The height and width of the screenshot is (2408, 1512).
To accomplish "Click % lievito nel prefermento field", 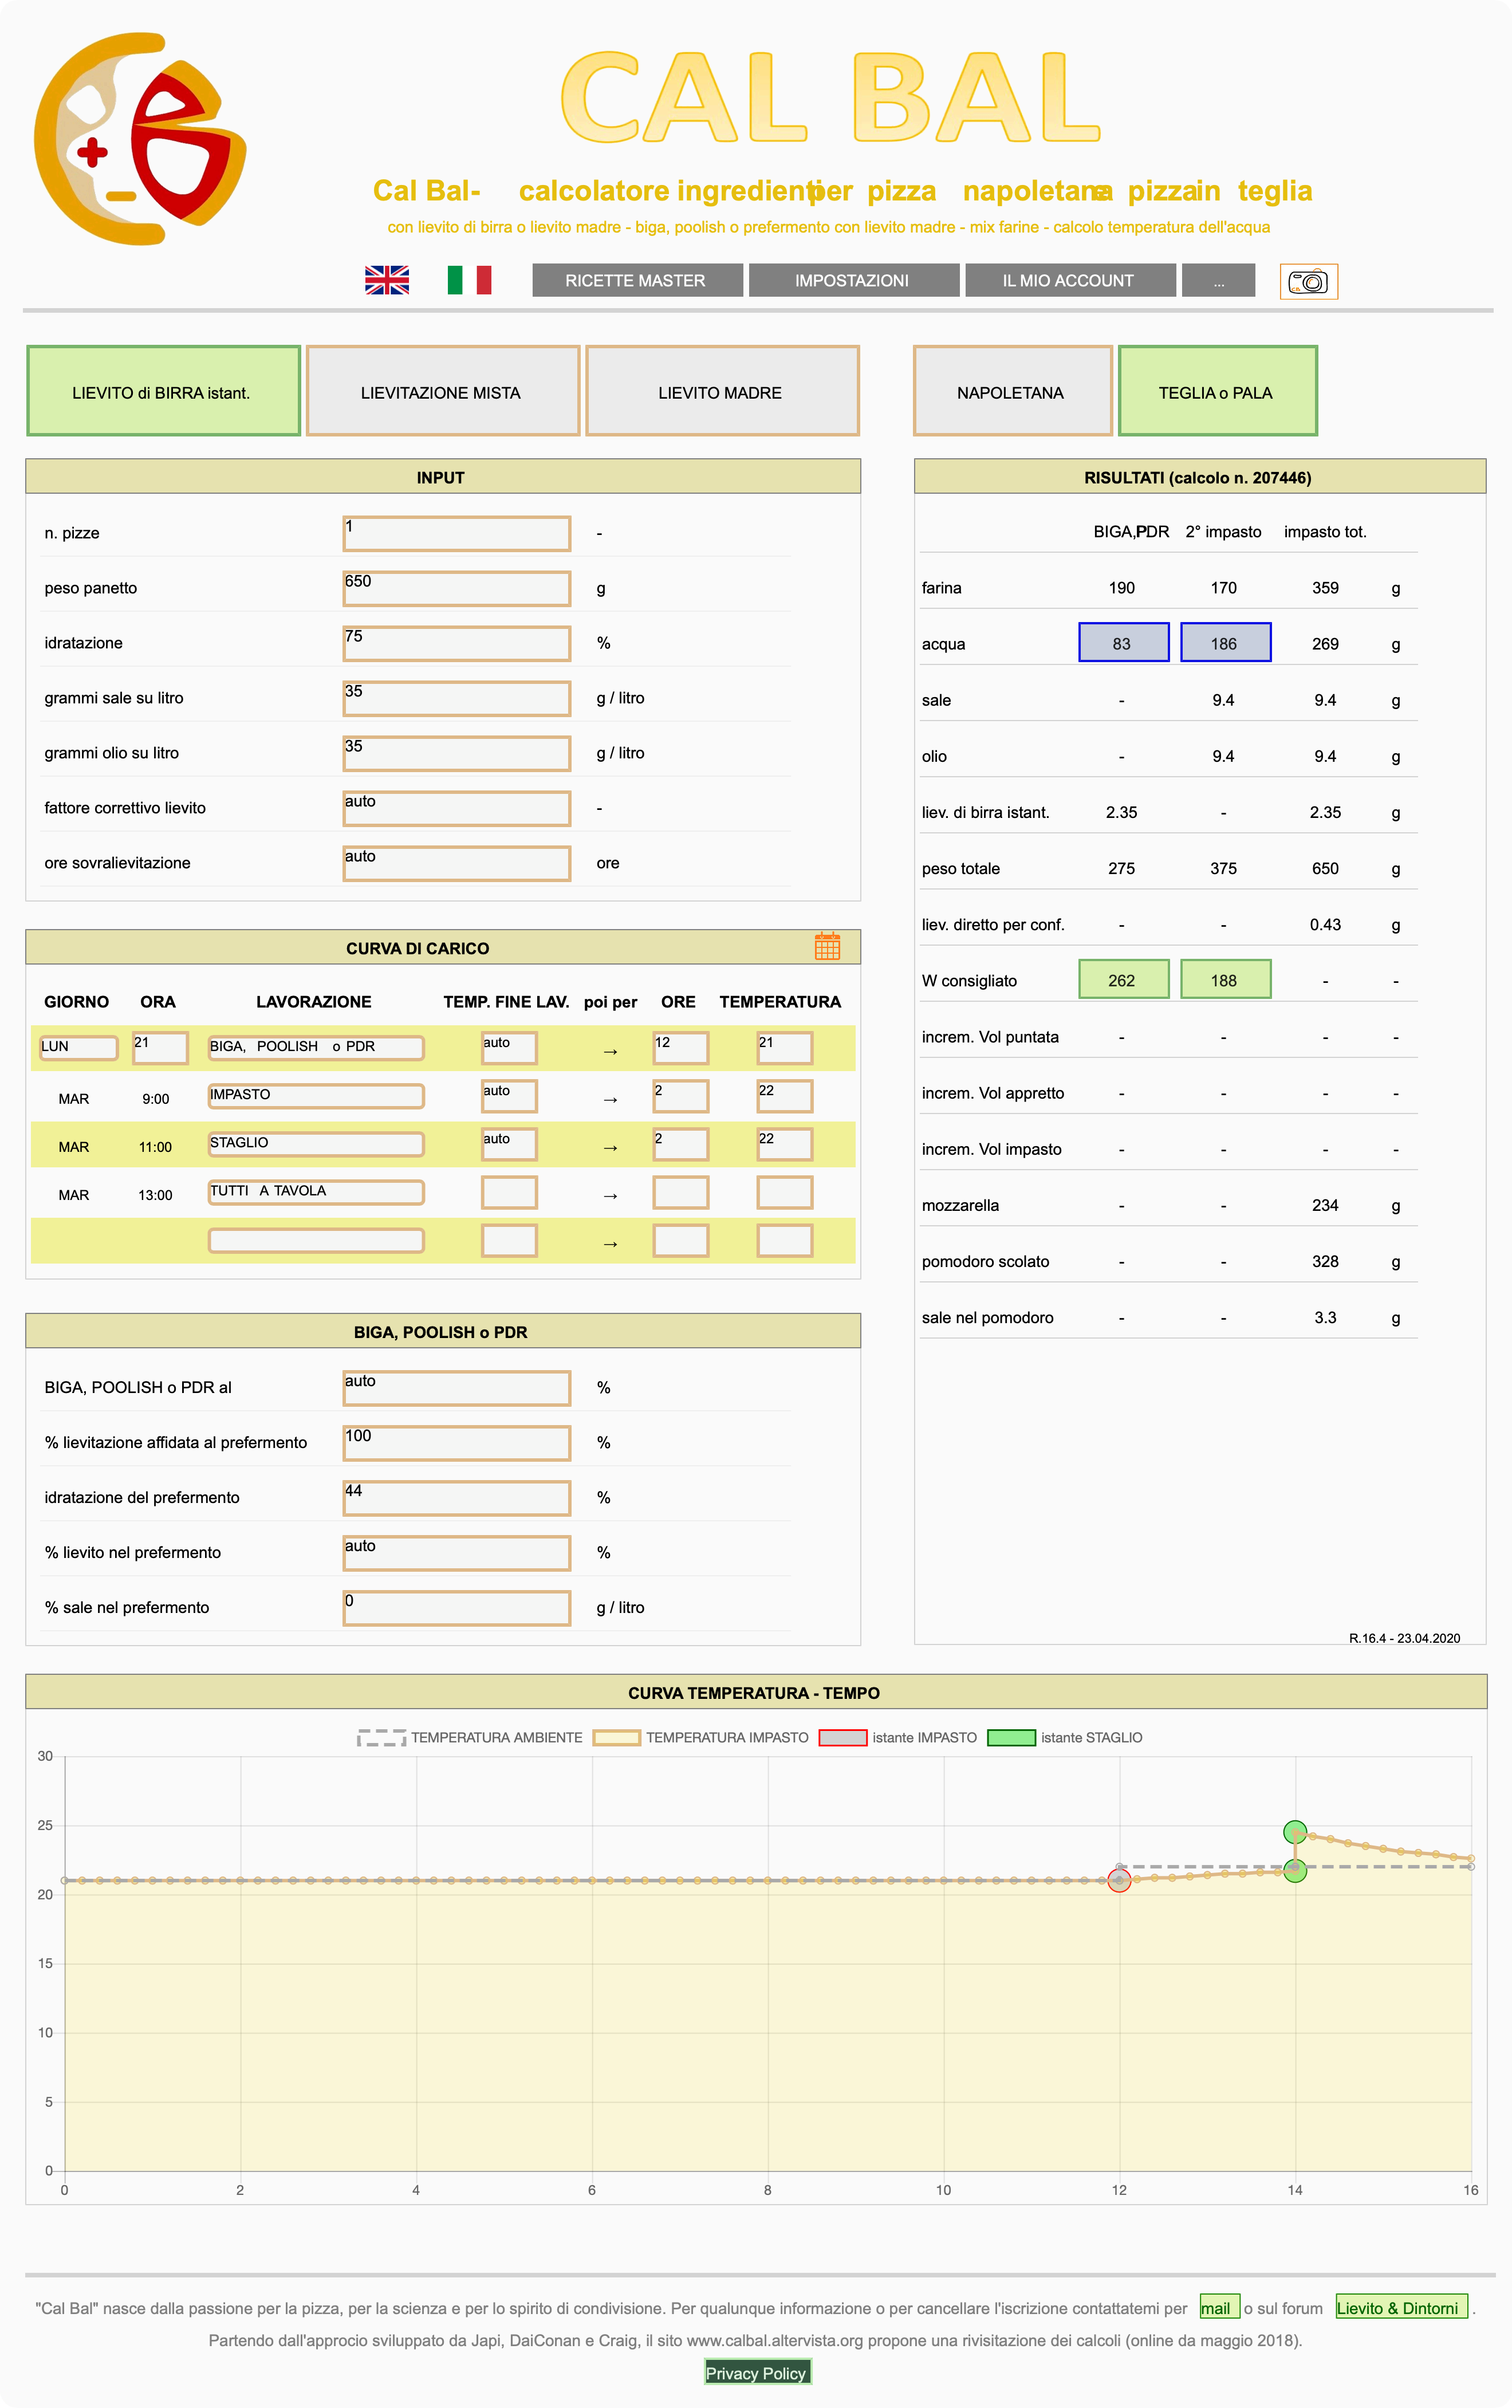I will click(x=456, y=1553).
